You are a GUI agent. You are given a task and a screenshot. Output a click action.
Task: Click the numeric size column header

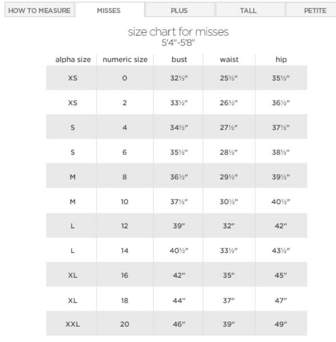tap(125, 60)
